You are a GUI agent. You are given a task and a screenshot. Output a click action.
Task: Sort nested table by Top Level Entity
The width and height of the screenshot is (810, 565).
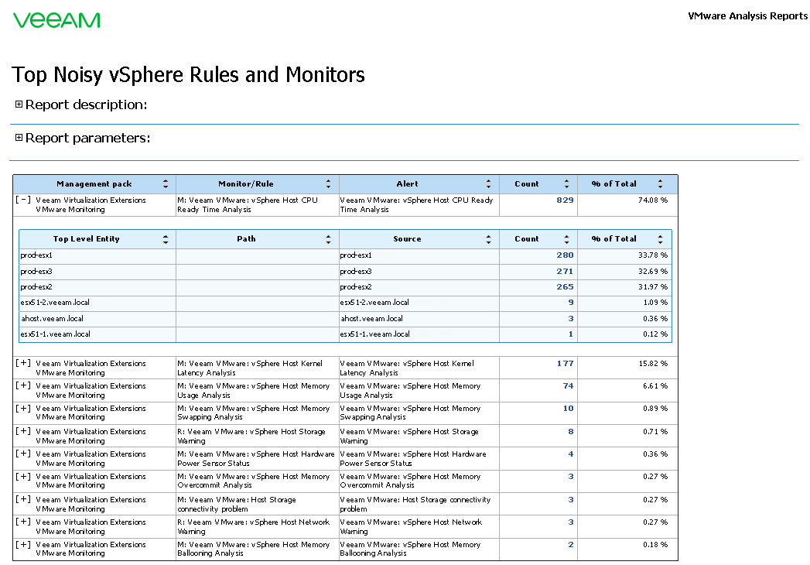[x=166, y=239]
